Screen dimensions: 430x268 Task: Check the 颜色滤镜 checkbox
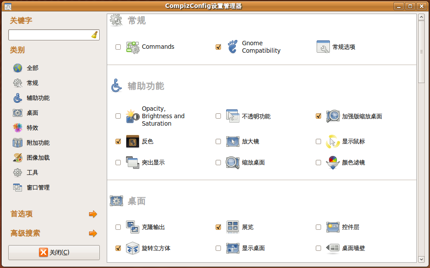(x=318, y=163)
